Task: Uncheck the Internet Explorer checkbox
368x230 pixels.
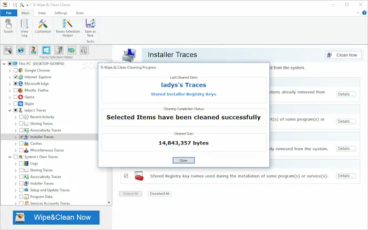Action: tap(15, 77)
